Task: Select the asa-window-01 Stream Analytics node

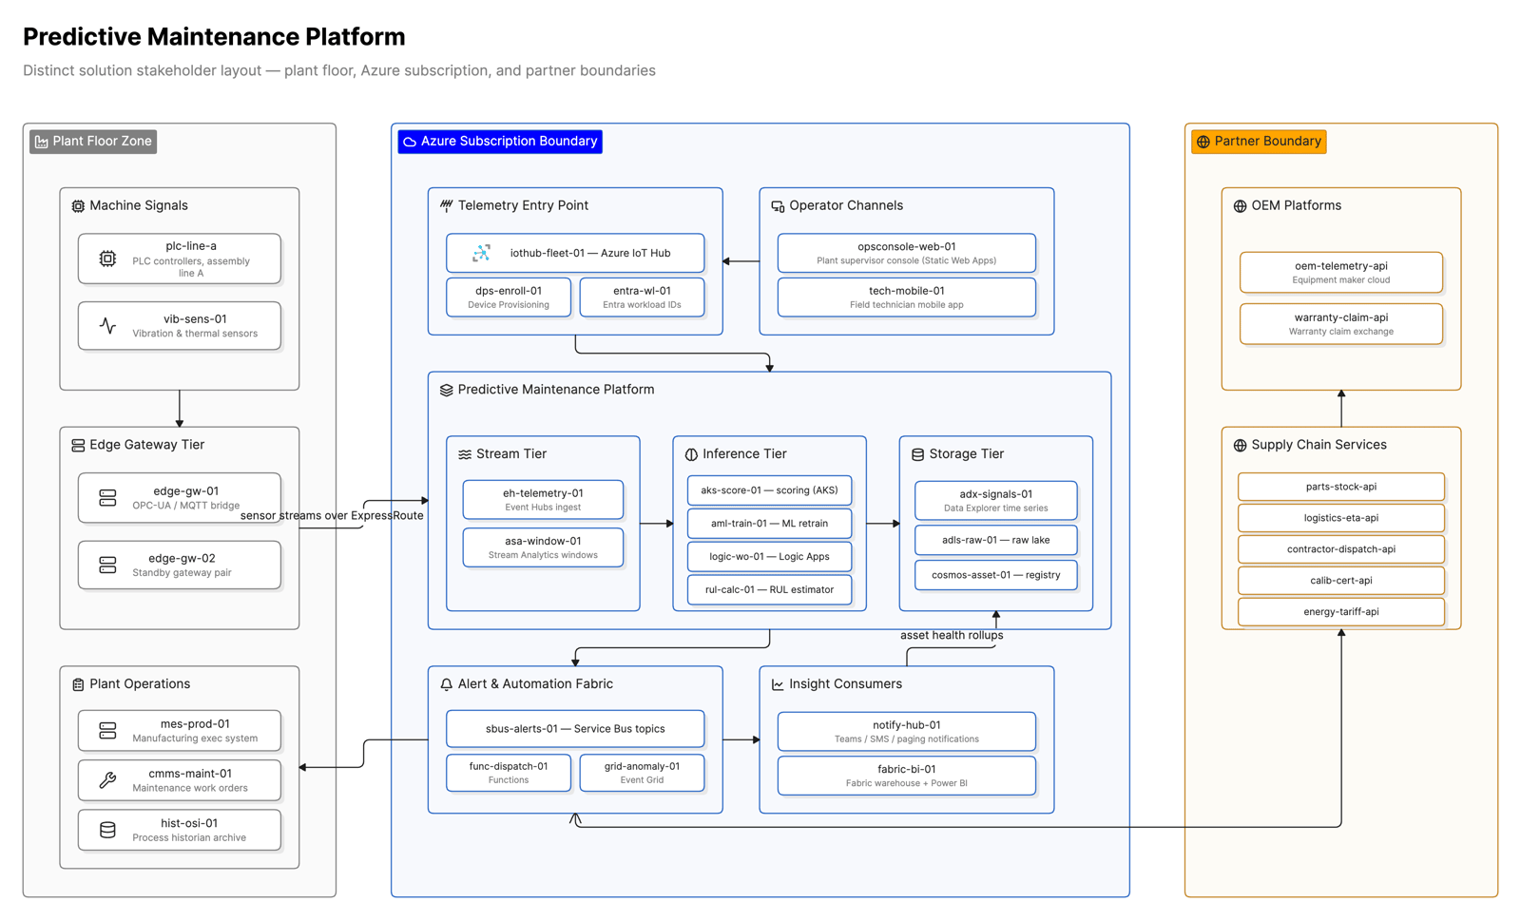Action: 543,547
